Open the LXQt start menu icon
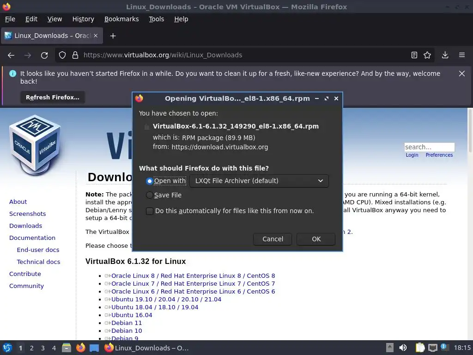Viewport: 473px width, 355px height. (7, 348)
